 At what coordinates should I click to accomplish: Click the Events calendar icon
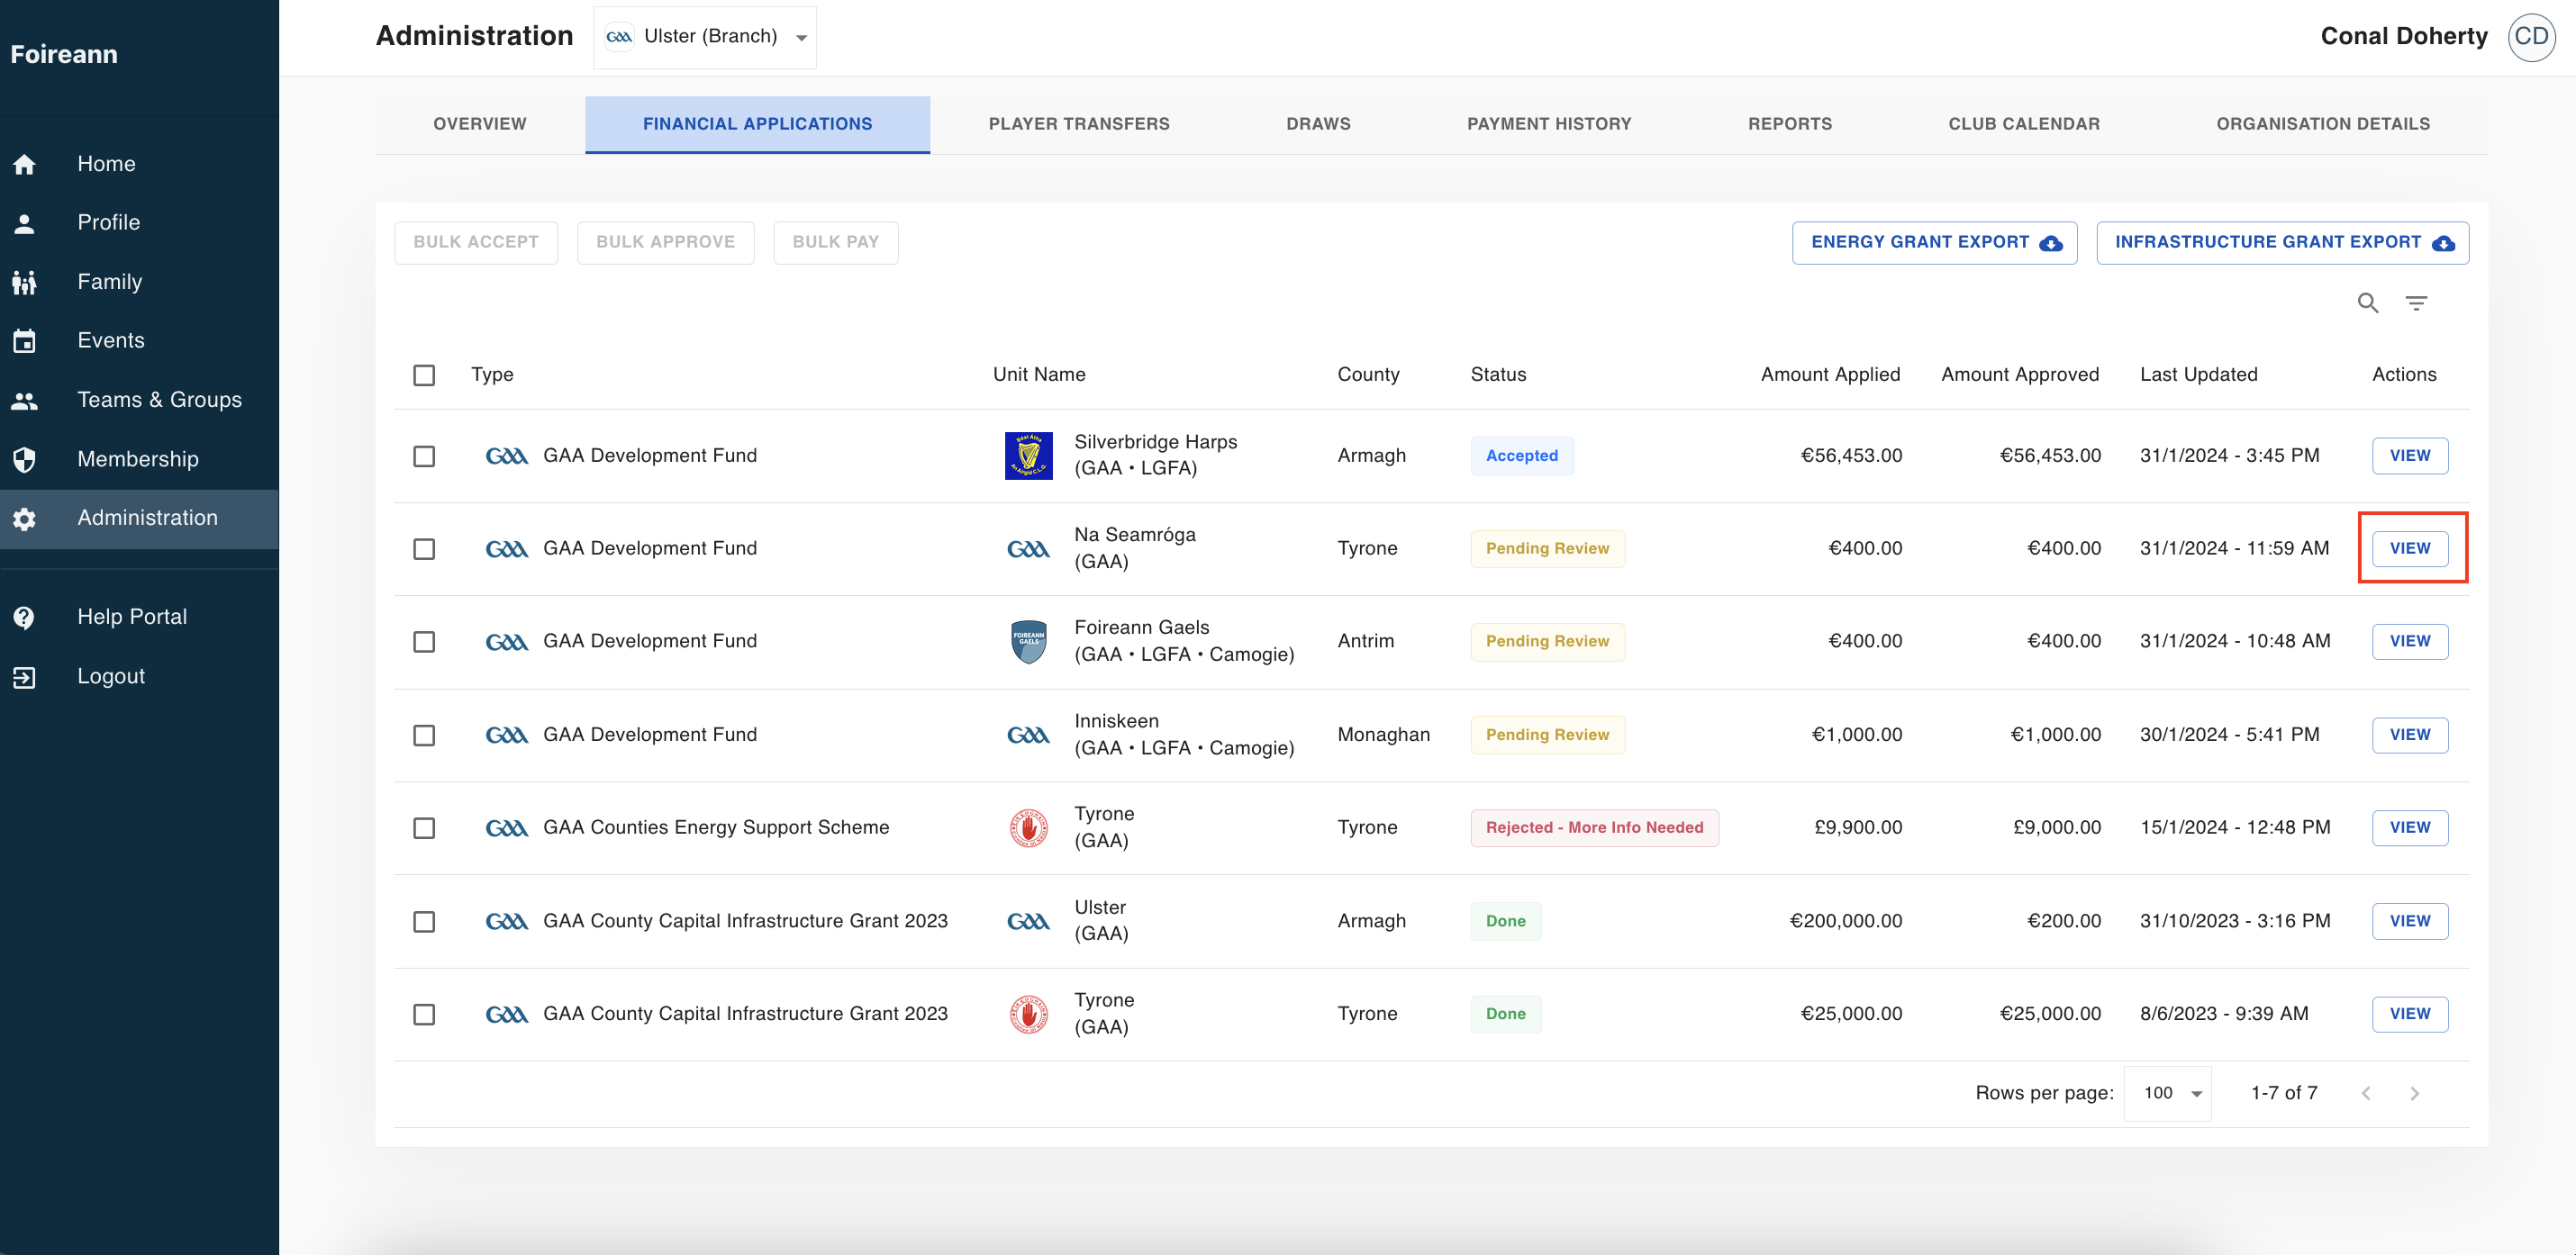coord(25,340)
